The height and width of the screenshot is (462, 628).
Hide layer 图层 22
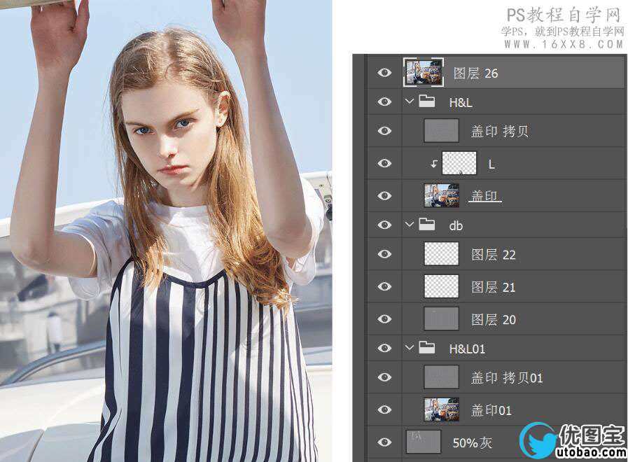click(384, 254)
